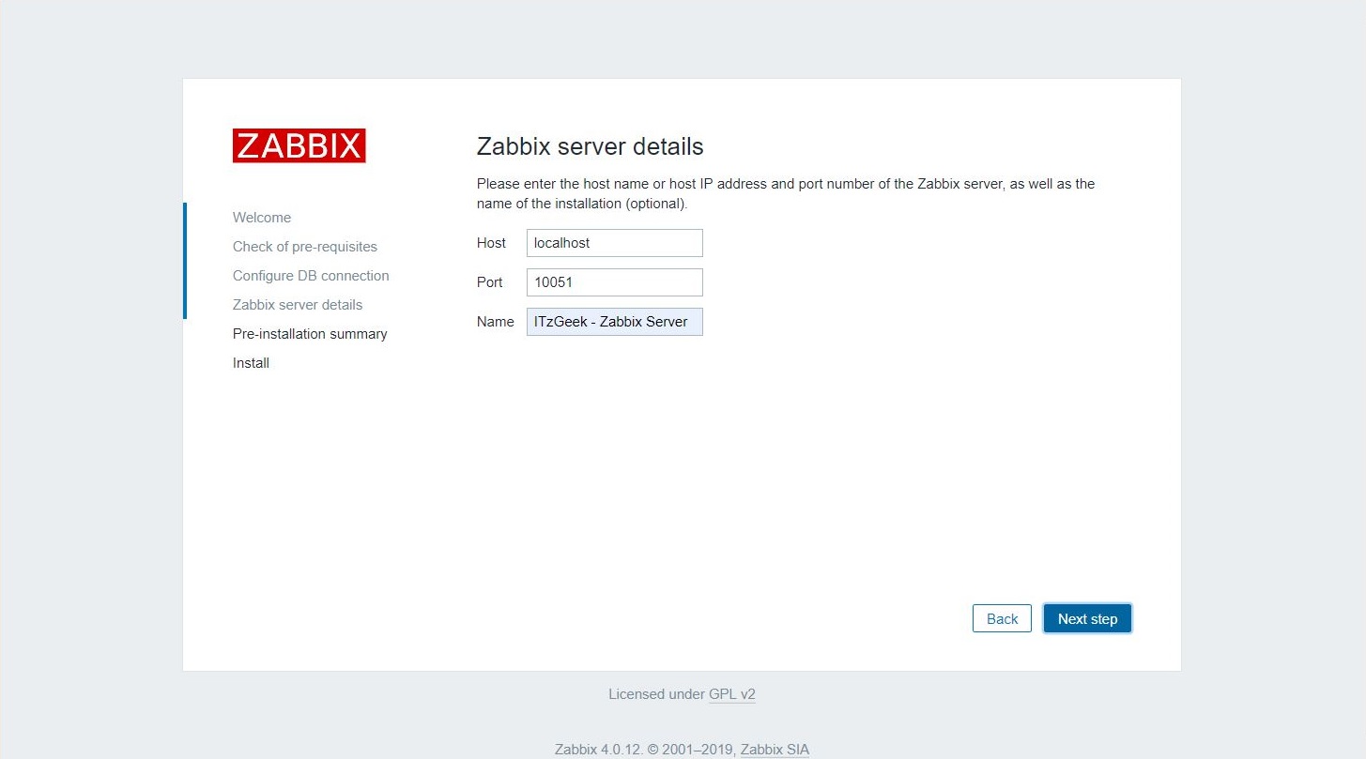Select the Install step
Viewport: 1366px width, 759px height.
[x=251, y=363]
